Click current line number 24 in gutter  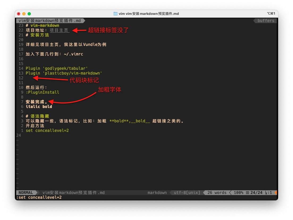[19, 135]
